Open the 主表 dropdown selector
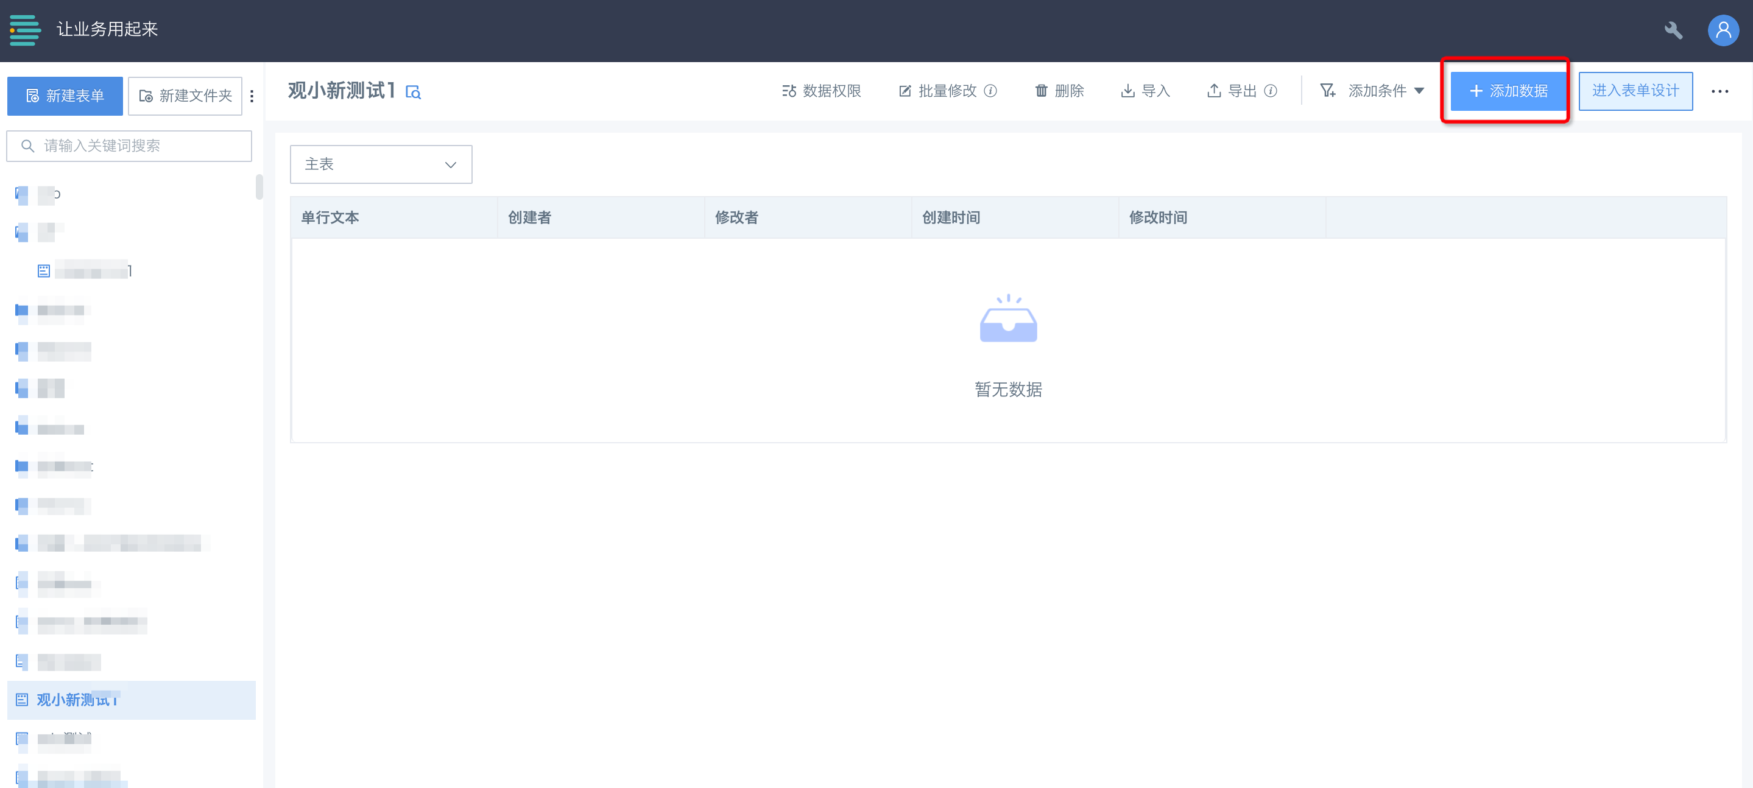 (x=381, y=164)
